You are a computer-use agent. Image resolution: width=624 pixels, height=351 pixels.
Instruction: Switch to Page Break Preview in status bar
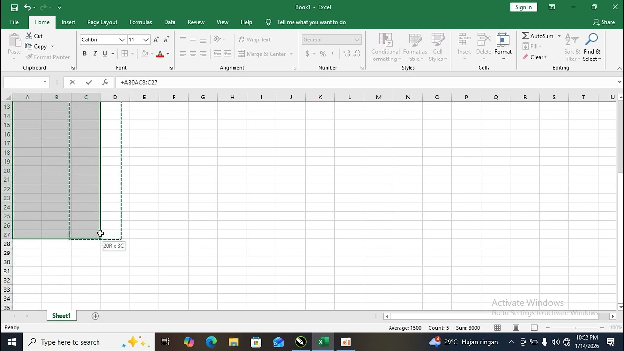point(534,328)
